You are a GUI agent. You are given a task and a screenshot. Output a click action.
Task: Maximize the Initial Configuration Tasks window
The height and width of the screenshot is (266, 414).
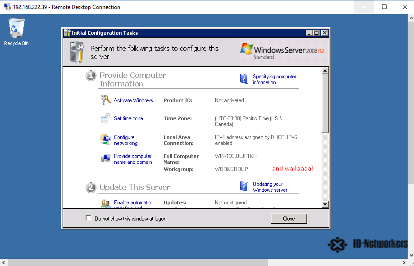[316, 33]
